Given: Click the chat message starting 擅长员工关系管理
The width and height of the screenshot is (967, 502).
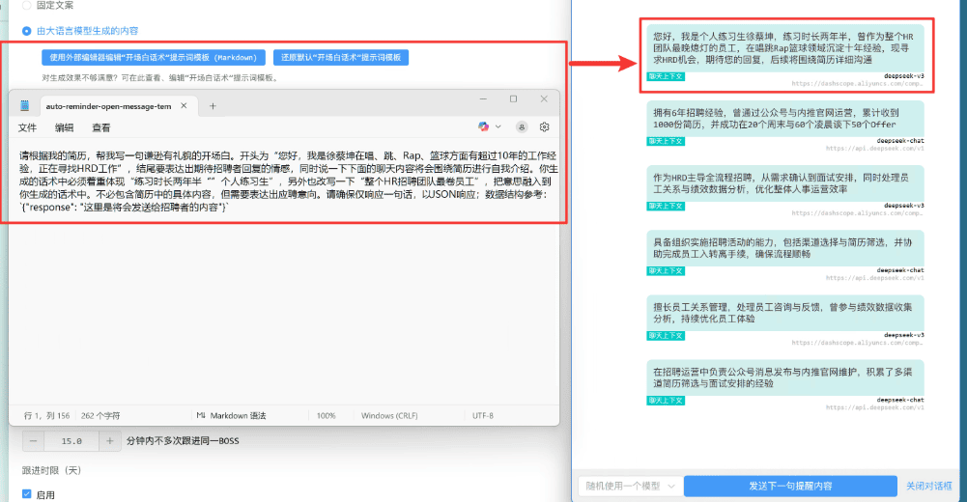Looking at the screenshot, I should pos(785,313).
